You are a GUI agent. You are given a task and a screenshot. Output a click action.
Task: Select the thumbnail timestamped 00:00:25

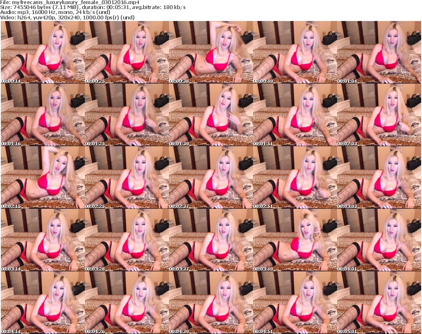coord(127,52)
